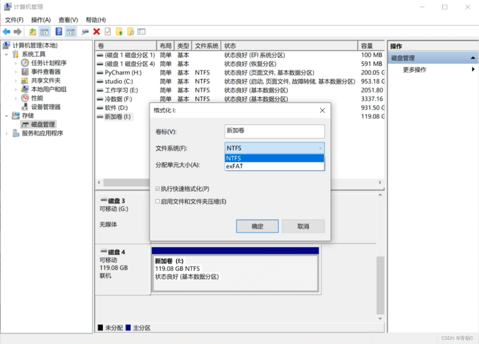Screen dimensions: 479x344
Task: Select Shared Folders (共享文件夹) in tree
Action: click(x=46, y=81)
